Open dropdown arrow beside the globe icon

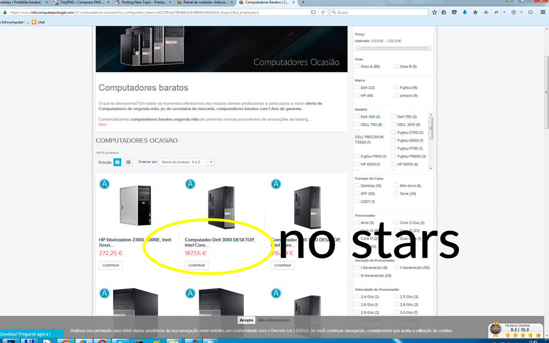pyautogui.click(x=521, y=12)
